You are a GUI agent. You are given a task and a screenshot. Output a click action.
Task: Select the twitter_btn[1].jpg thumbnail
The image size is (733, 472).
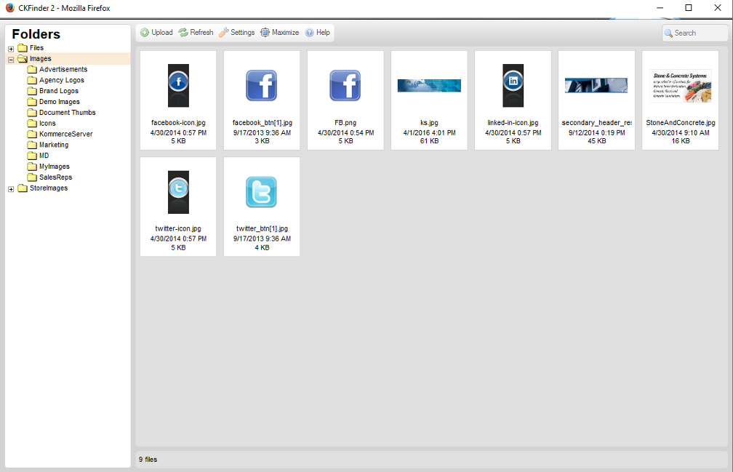point(262,193)
